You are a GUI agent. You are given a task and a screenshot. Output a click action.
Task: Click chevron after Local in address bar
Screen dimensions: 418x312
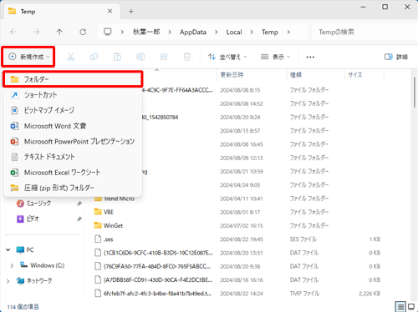[252, 33]
